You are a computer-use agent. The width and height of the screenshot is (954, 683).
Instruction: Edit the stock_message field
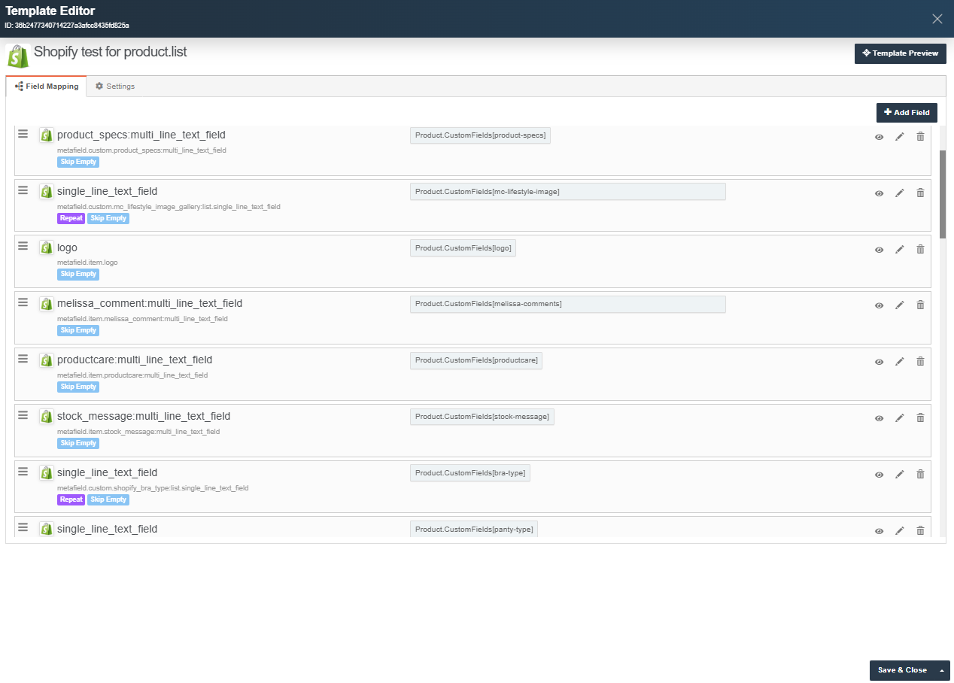[899, 418]
